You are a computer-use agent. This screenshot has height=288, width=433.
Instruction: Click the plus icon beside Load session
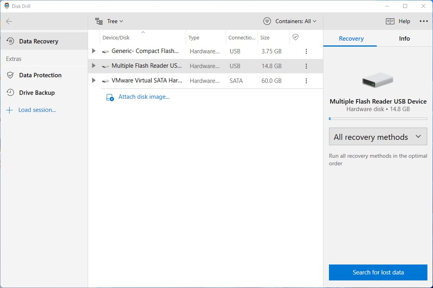click(10, 110)
